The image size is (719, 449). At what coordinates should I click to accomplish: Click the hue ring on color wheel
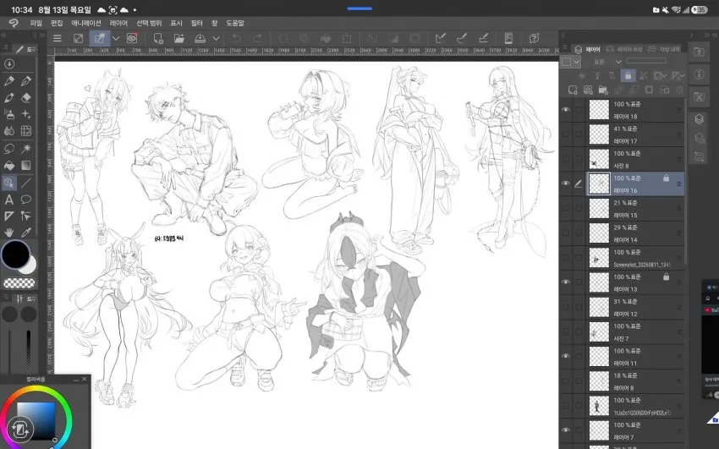[36, 390]
